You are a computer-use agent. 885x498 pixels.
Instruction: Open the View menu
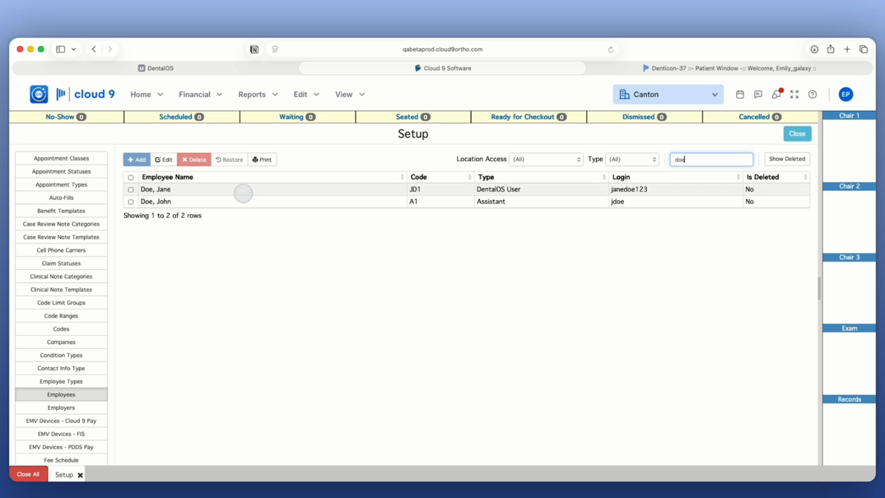point(350,94)
